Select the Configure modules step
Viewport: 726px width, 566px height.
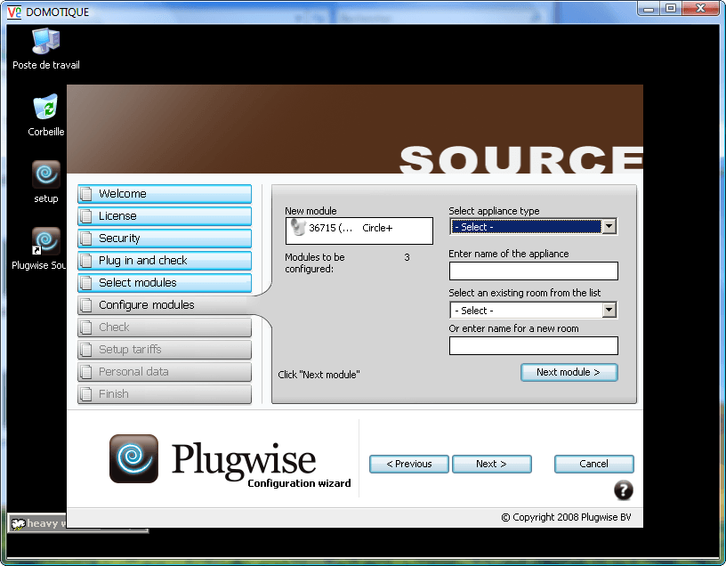165,304
